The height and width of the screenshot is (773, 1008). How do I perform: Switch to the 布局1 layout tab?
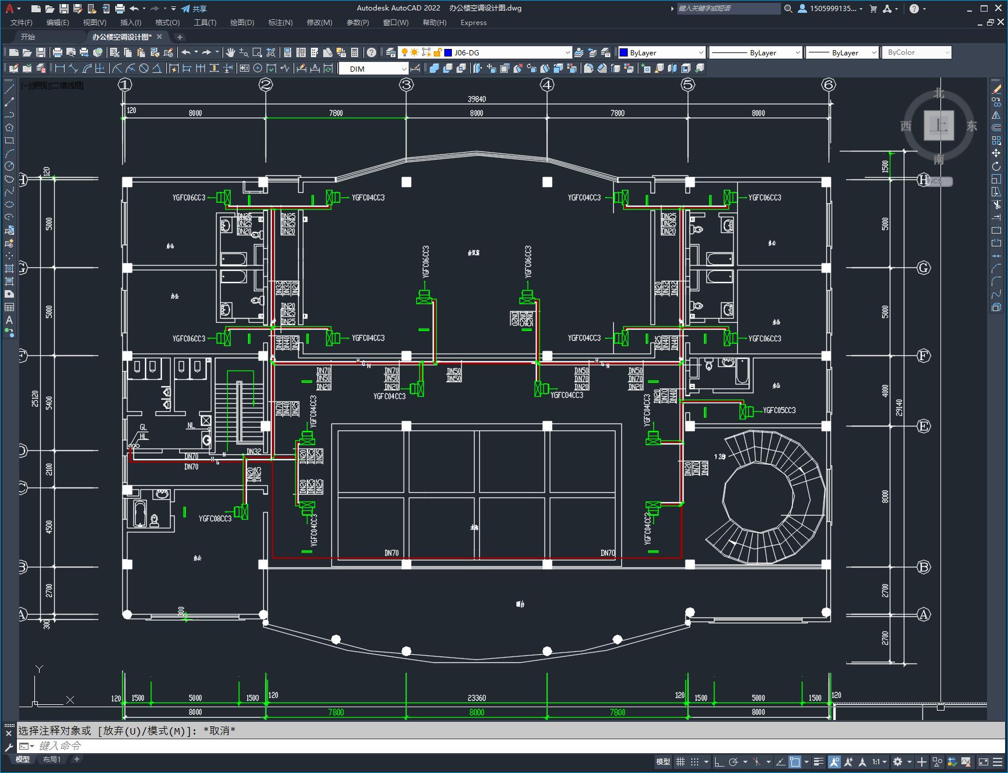click(52, 759)
